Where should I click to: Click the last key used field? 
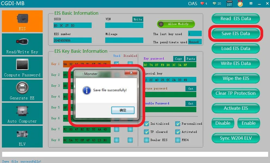pyautogui.click(x=195, y=33)
